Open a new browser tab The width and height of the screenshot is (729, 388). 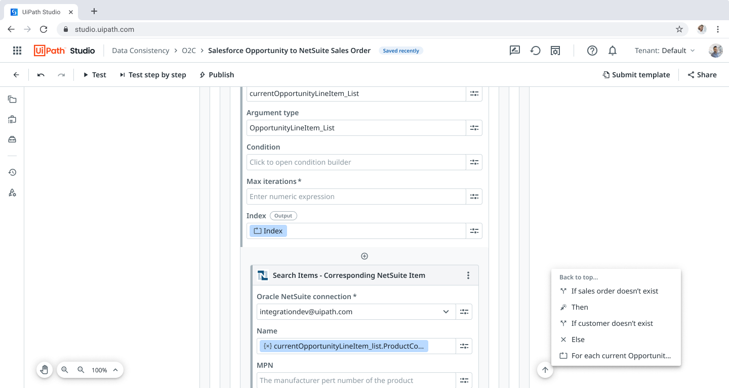coord(94,11)
